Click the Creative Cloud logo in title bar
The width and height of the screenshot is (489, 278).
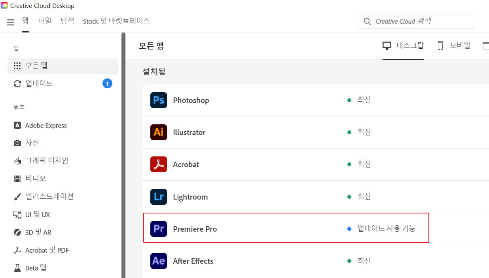point(4,6)
